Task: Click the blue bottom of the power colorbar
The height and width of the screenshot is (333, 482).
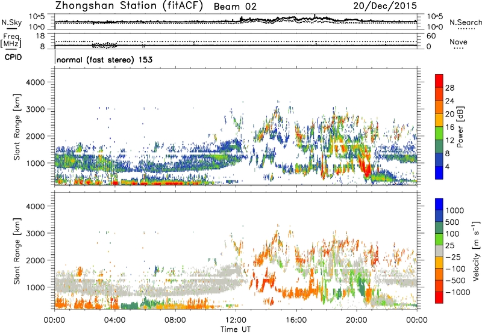Action: 439,173
